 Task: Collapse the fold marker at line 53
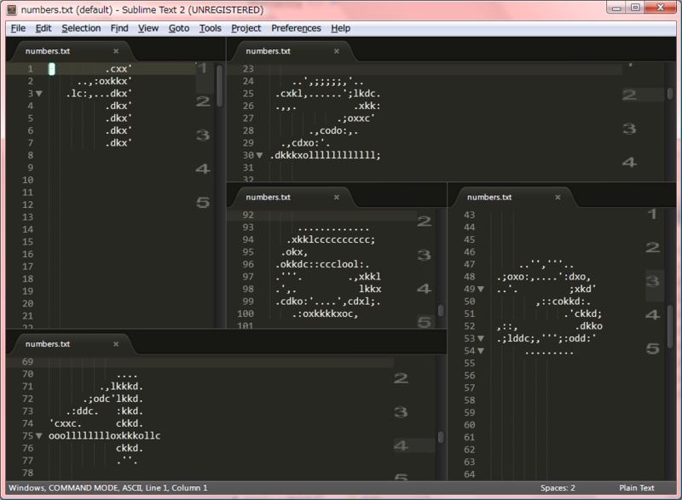coord(481,338)
